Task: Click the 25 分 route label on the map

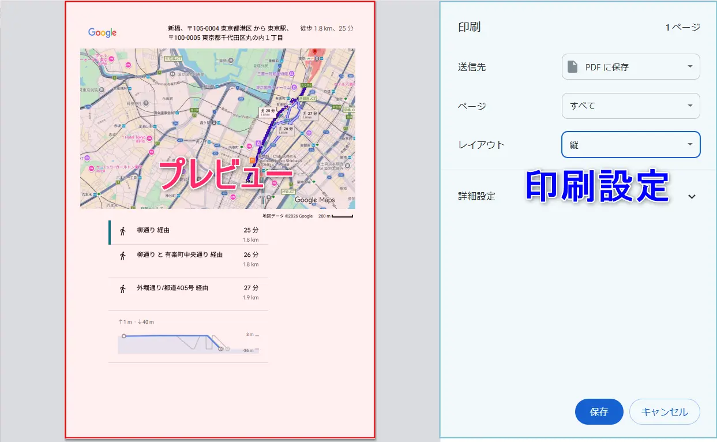Action: [x=268, y=112]
